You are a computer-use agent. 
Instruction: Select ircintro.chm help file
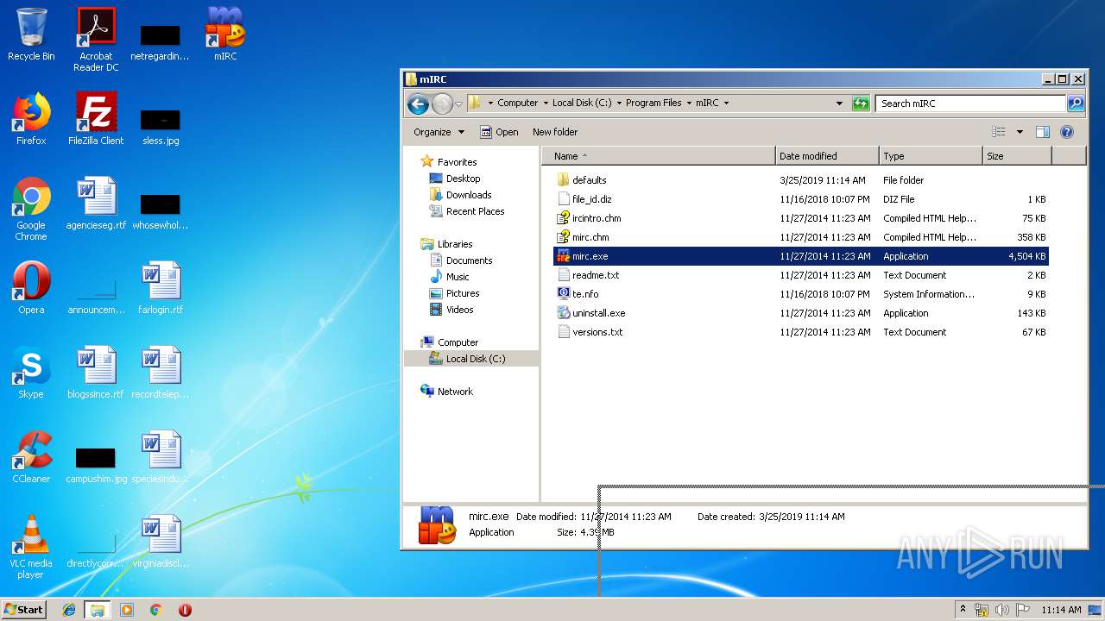point(801,218)
